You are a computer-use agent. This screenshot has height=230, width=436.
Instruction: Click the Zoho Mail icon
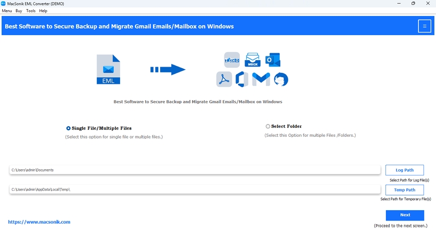click(x=232, y=60)
